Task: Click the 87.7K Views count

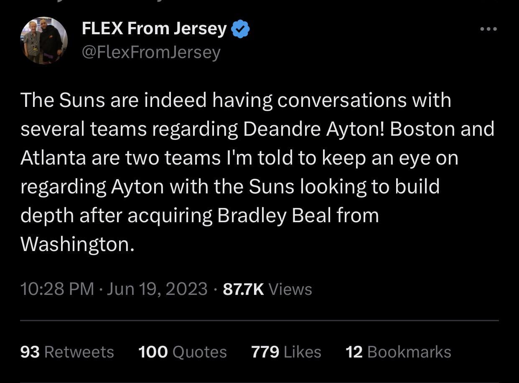Action: point(267,289)
